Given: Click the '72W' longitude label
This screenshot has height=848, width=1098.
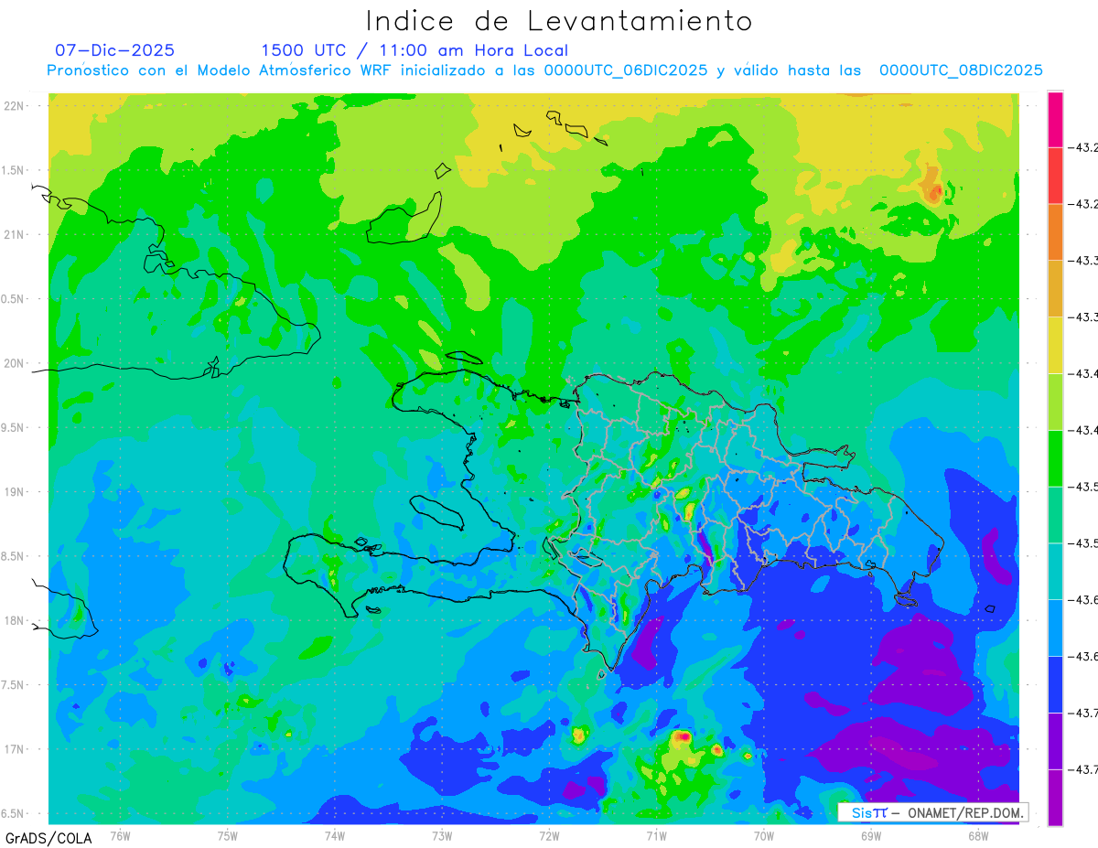Looking at the screenshot, I should tap(549, 835).
